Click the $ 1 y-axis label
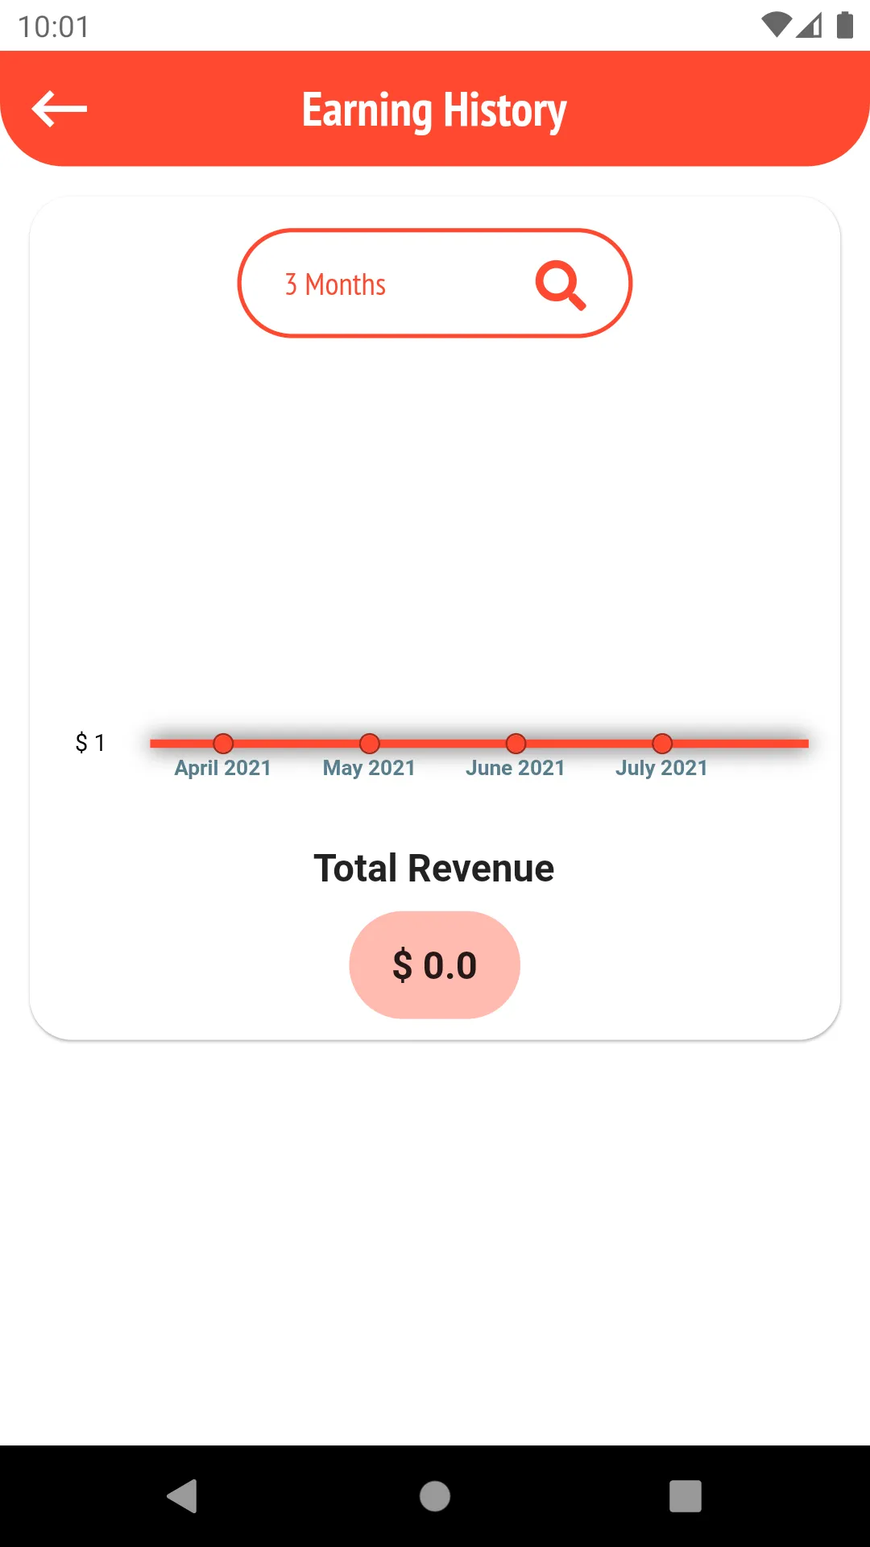This screenshot has height=1547, width=870. coord(90,742)
